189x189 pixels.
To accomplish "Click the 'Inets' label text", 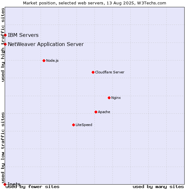I will [x=14, y=184].
